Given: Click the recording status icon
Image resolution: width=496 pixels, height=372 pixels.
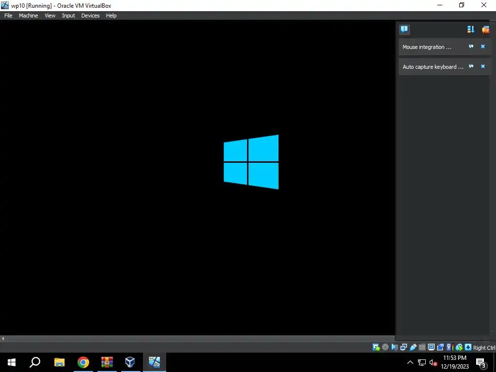Looking at the screenshot, I should (440, 347).
